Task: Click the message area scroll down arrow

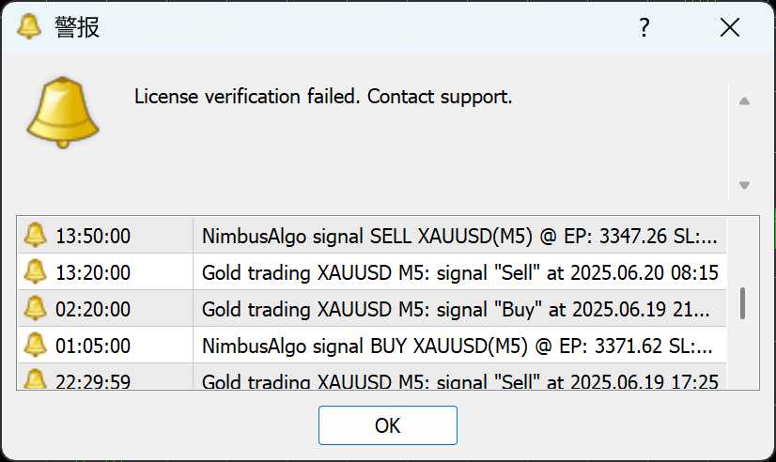Action: pos(744,186)
